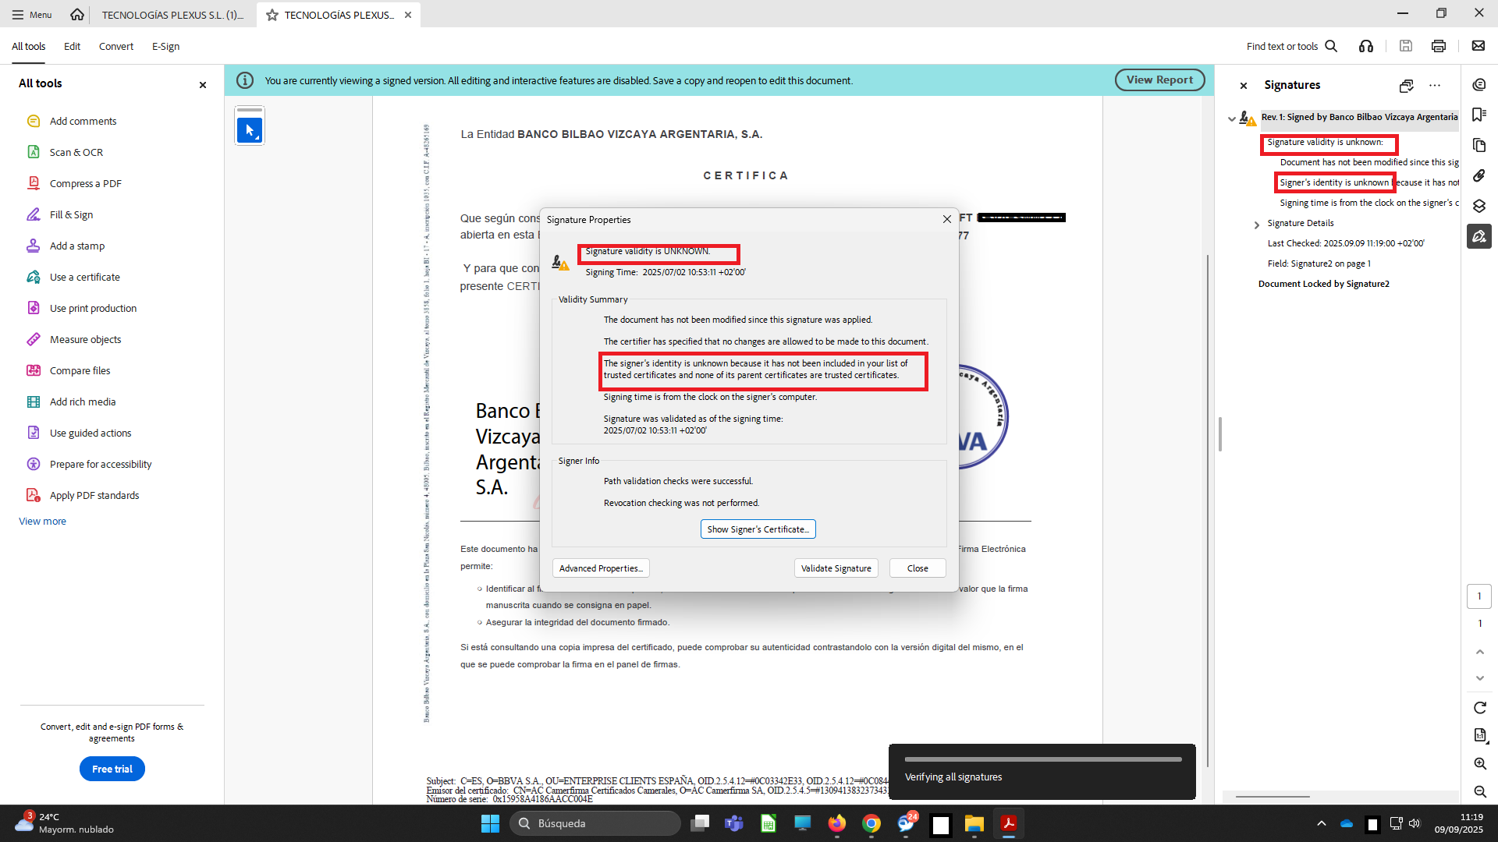Open Firefox from taskbar
The image size is (1498, 842).
[x=837, y=823]
